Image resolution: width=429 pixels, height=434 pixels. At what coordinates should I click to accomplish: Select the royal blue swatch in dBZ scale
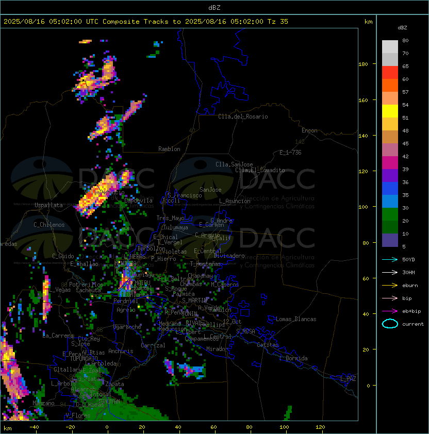[390, 189]
